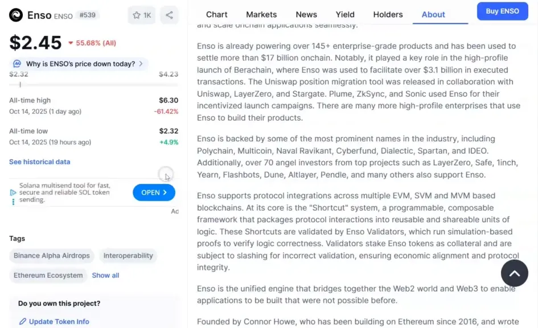Click the share icon button
This screenshot has width=538, height=328.
click(169, 15)
